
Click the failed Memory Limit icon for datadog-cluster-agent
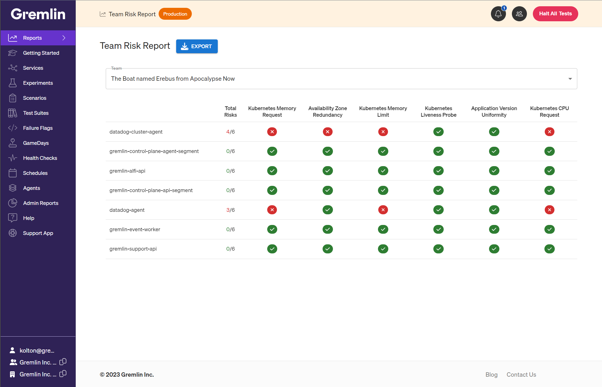coord(383,132)
